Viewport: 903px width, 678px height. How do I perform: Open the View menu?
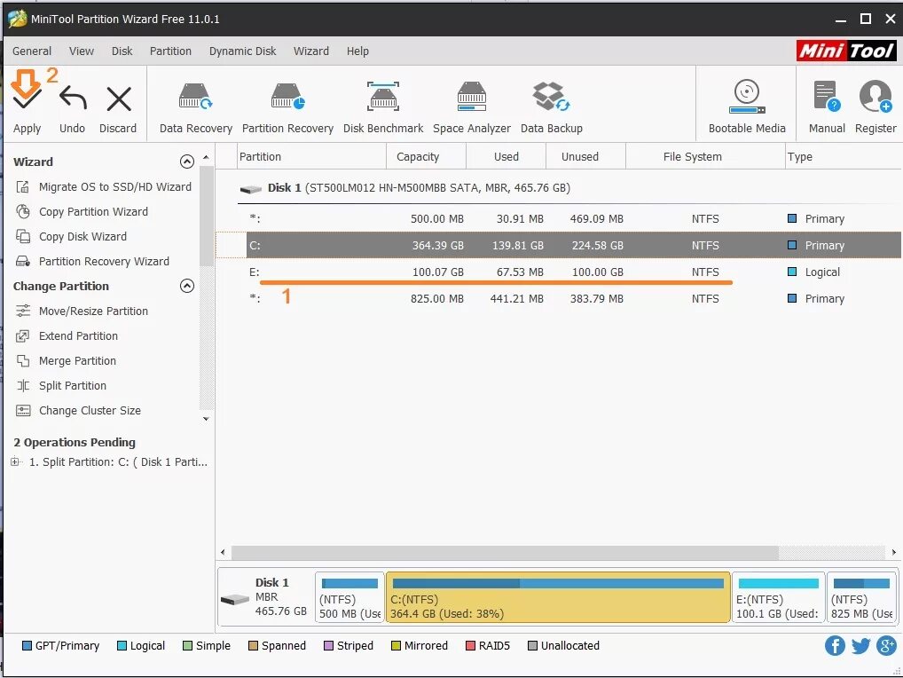tap(82, 51)
